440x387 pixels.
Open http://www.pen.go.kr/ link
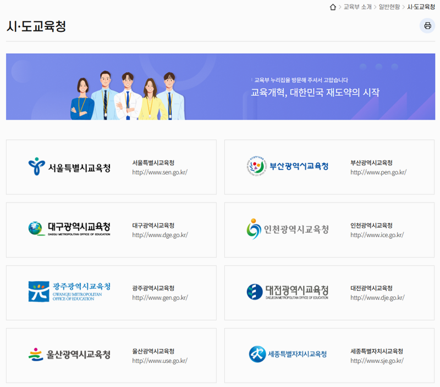378,172
